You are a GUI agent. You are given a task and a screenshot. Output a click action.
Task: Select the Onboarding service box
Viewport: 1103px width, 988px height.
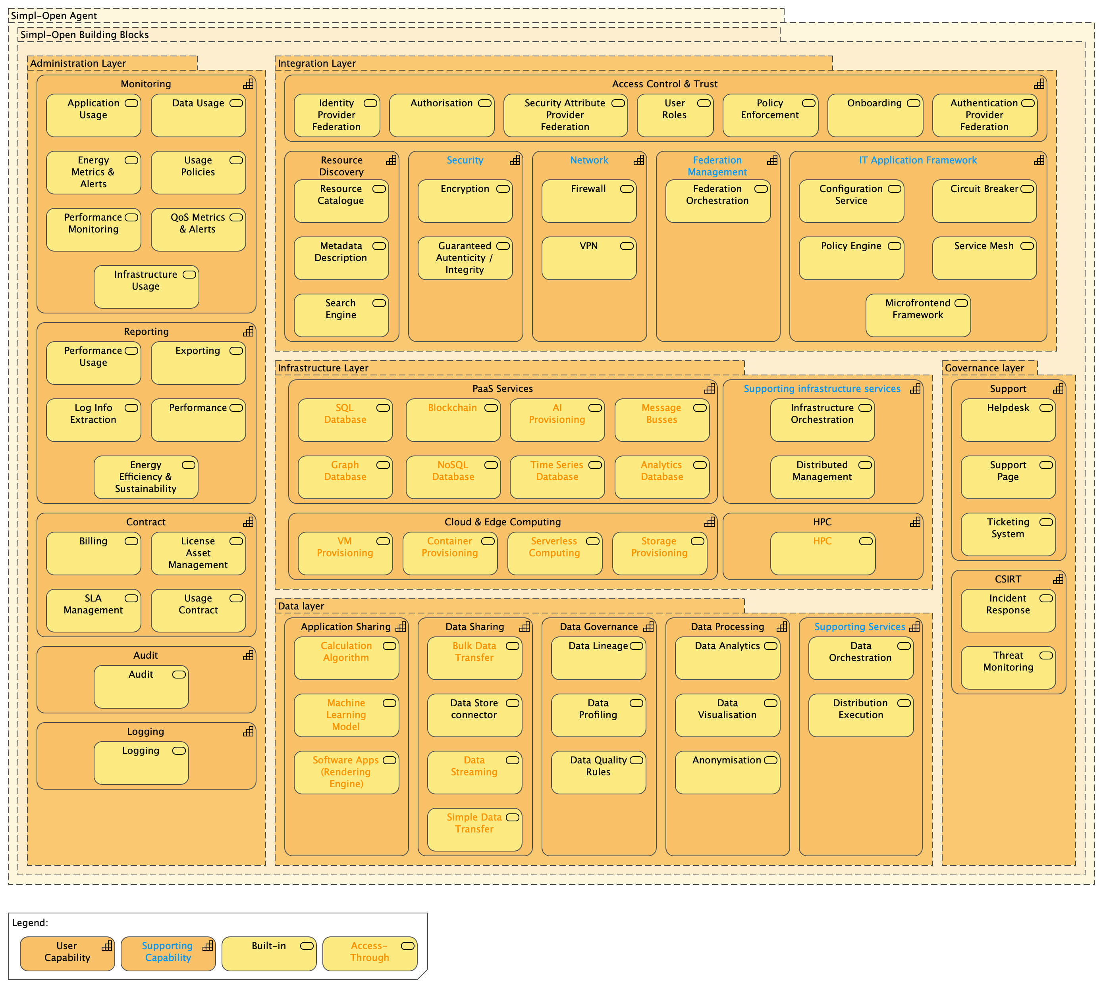pyautogui.click(x=875, y=115)
